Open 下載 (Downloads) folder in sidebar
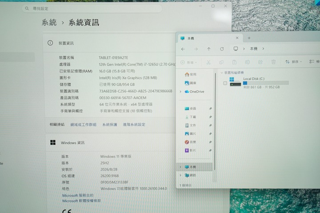 tap(190, 117)
